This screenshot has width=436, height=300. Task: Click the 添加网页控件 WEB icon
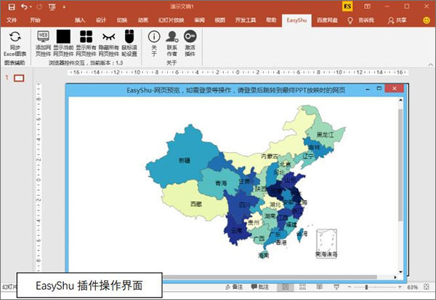[x=43, y=36]
